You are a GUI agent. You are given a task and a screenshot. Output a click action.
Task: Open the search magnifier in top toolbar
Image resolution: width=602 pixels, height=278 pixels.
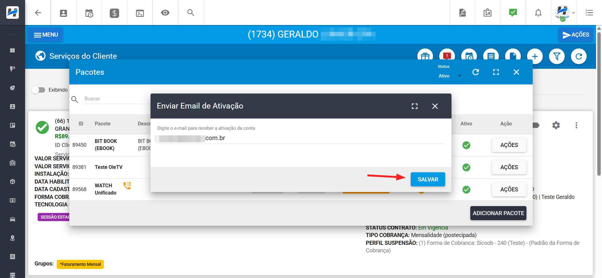191,13
